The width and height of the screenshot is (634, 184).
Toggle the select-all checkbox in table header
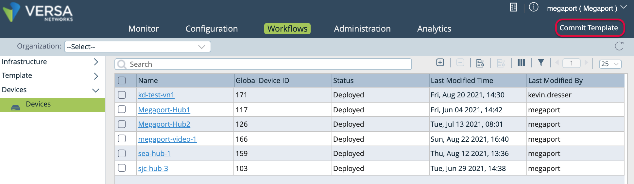122,80
